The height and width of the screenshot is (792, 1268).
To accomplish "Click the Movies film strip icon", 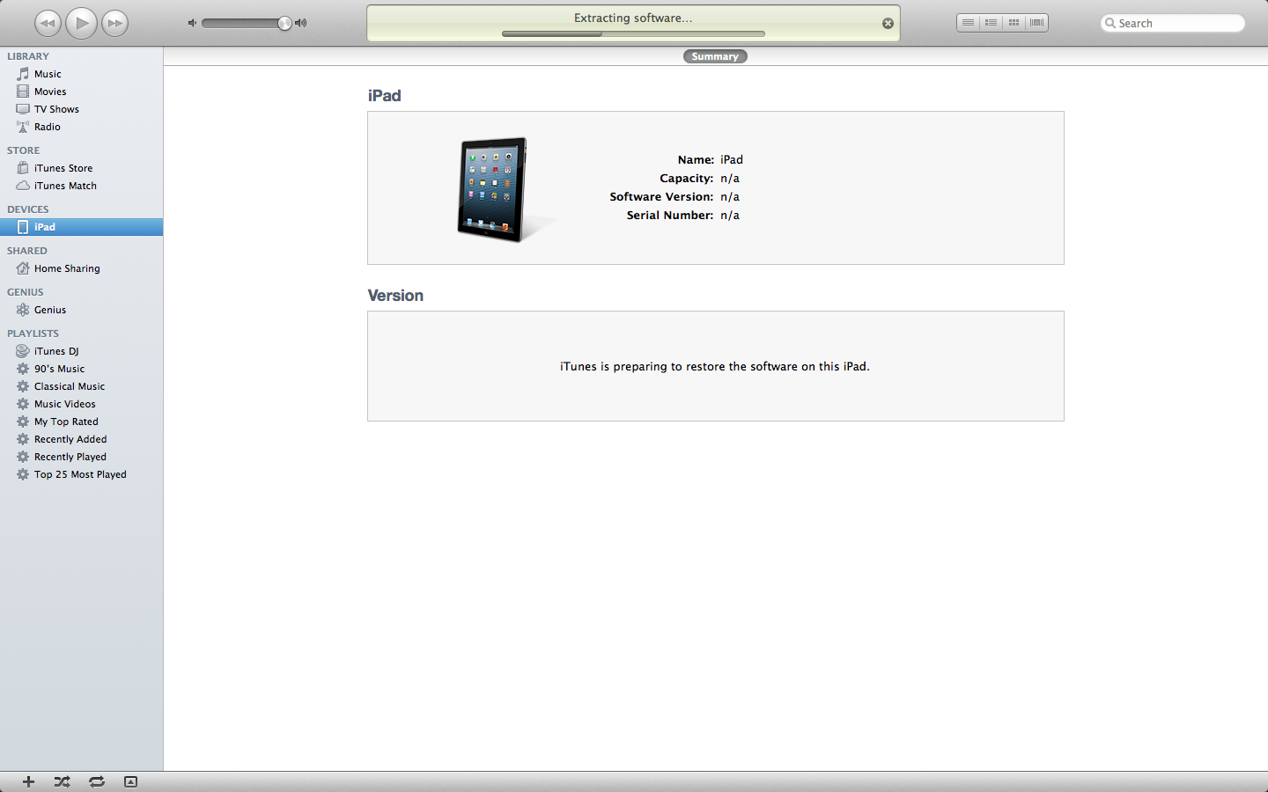I will 23,92.
